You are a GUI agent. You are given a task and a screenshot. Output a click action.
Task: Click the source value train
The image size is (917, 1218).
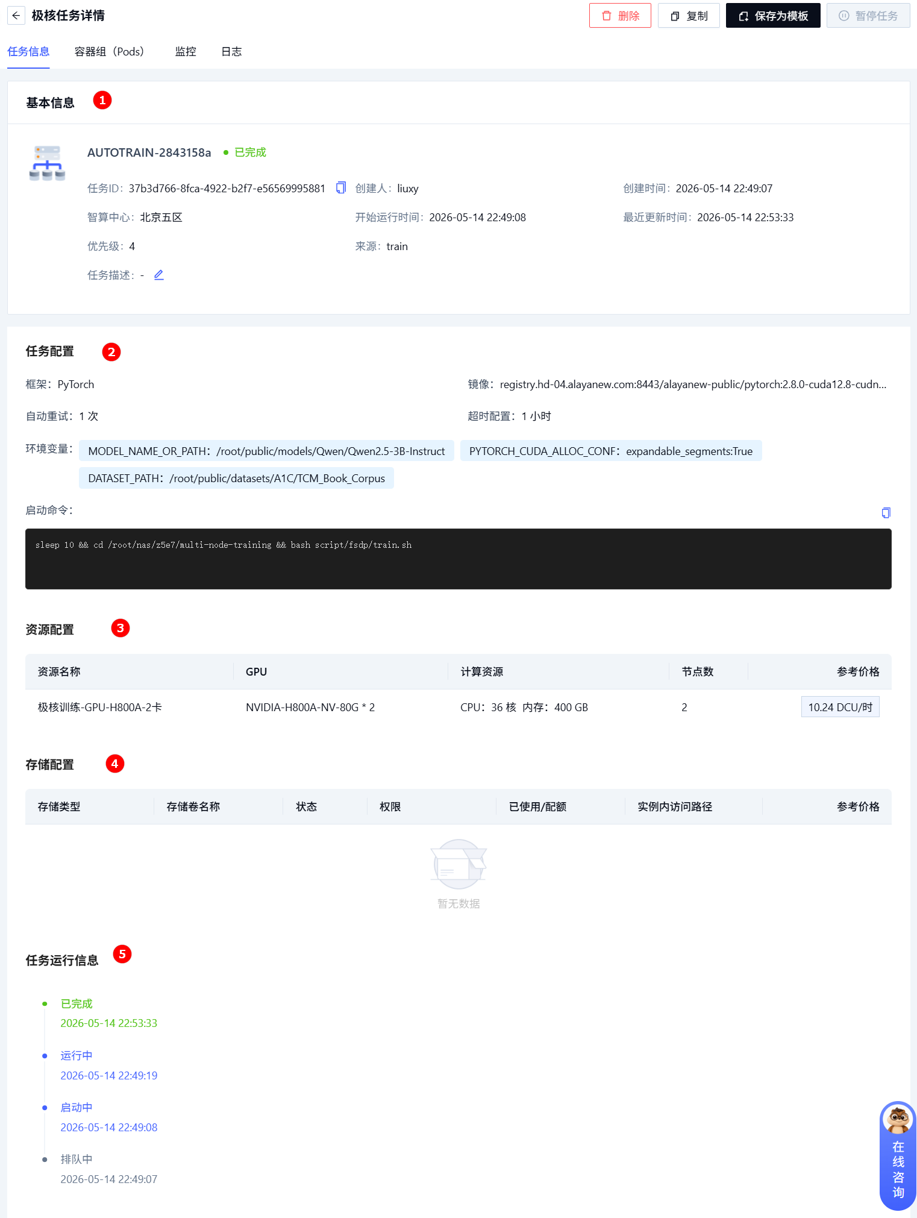(397, 246)
